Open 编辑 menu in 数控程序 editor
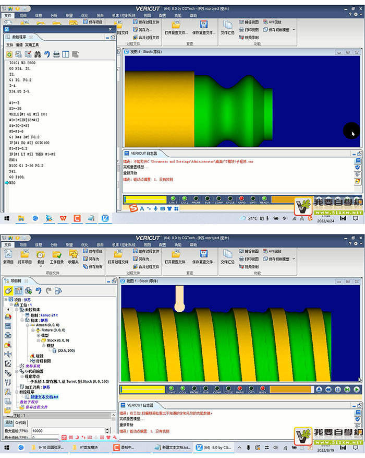Screen dimensions: 365x458 (19, 45)
